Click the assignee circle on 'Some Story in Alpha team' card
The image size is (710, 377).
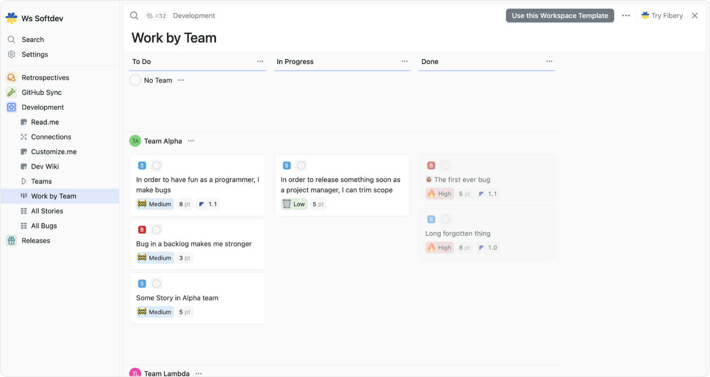pyautogui.click(x=156, y=284)
